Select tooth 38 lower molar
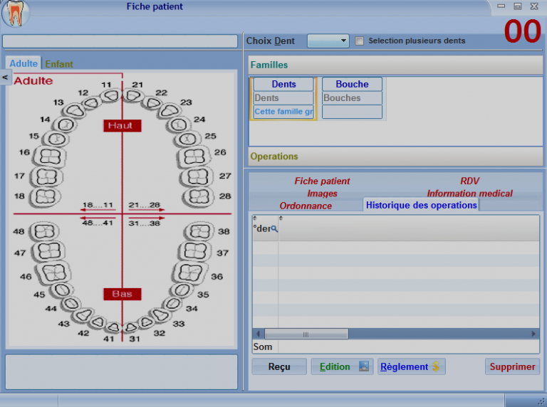The image size is (547, 407). (x=199, y=231)
